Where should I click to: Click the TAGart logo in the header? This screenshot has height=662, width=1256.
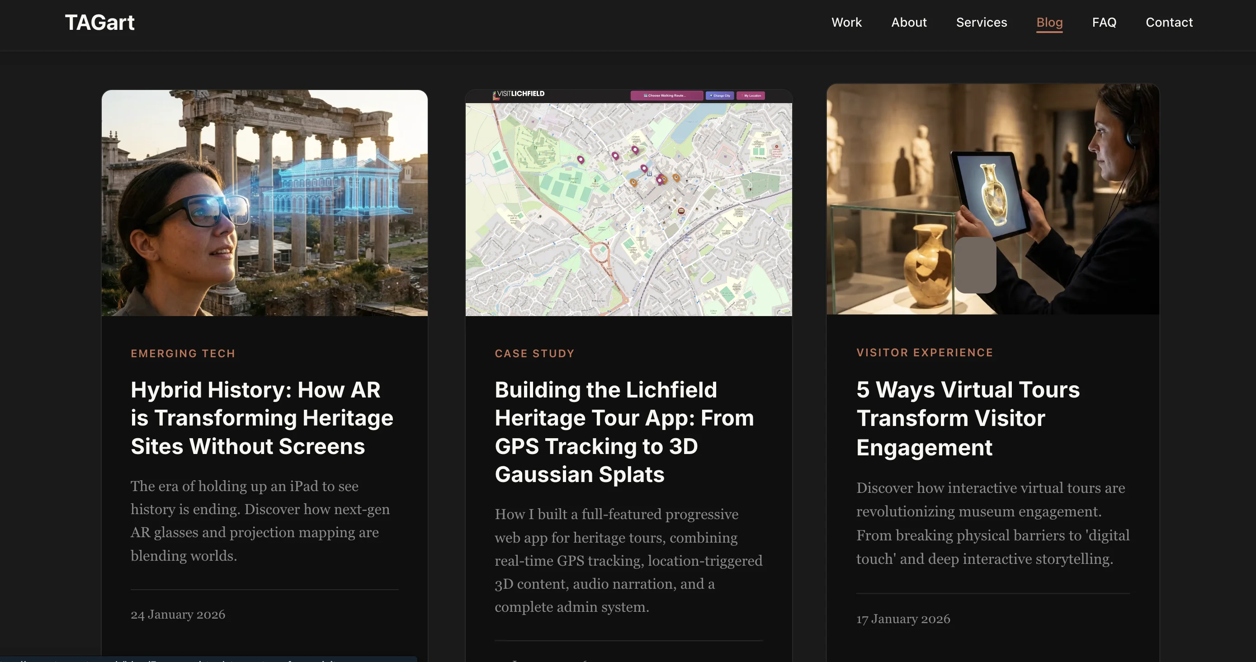point(99,22)
